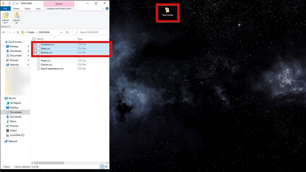Click Folder in the breadcrumb path

tap(31, 32)
